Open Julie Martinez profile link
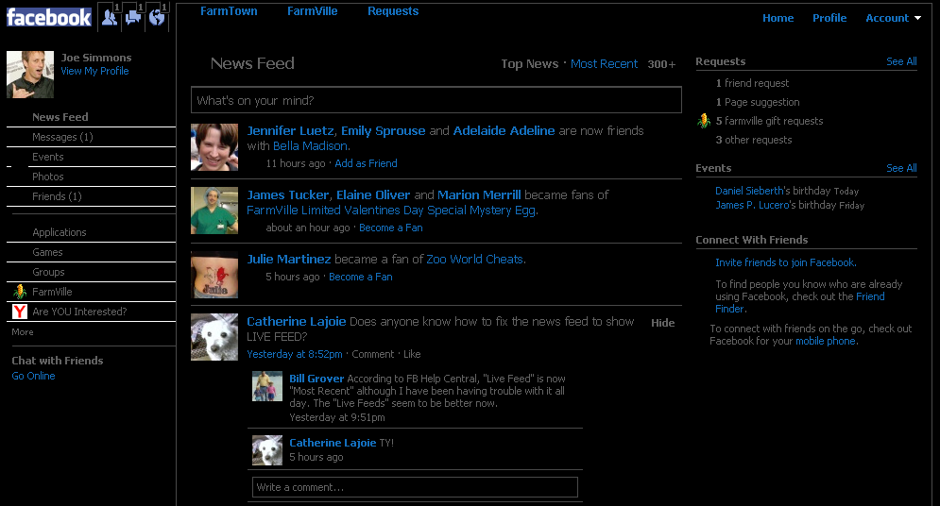Viewport: 940px width, 506px height. (289, 260)
